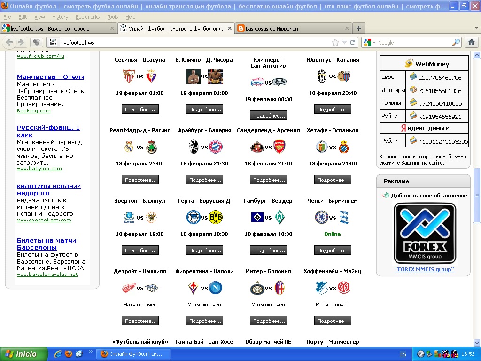
Task: Open the Tools menu
Action: tap(113, 17)
